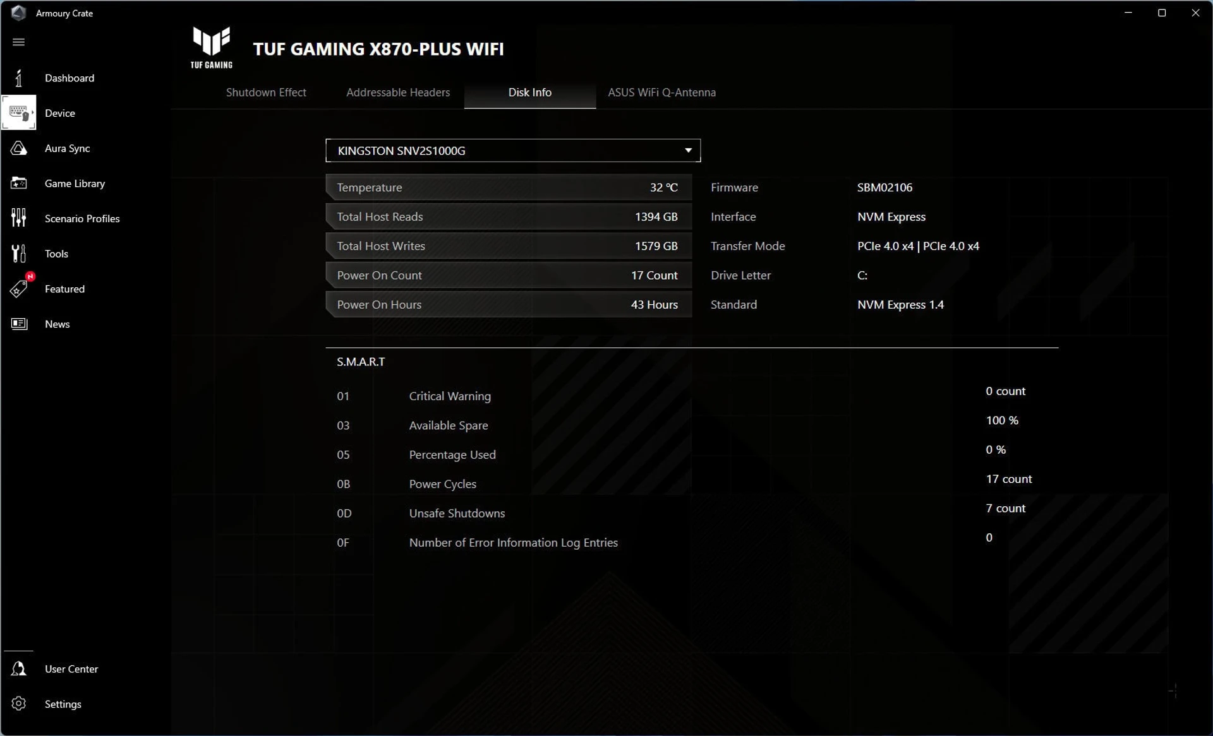Viewport: 1213px width, 736px height.
Task: Click the TUF GAMING X870-PLUS WIFI title
Action: [x=378, y=49]
